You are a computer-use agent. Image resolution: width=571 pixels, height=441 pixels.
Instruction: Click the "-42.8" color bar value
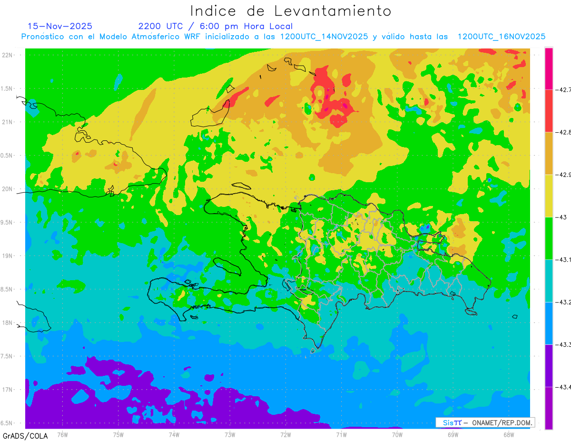point(562,132)
